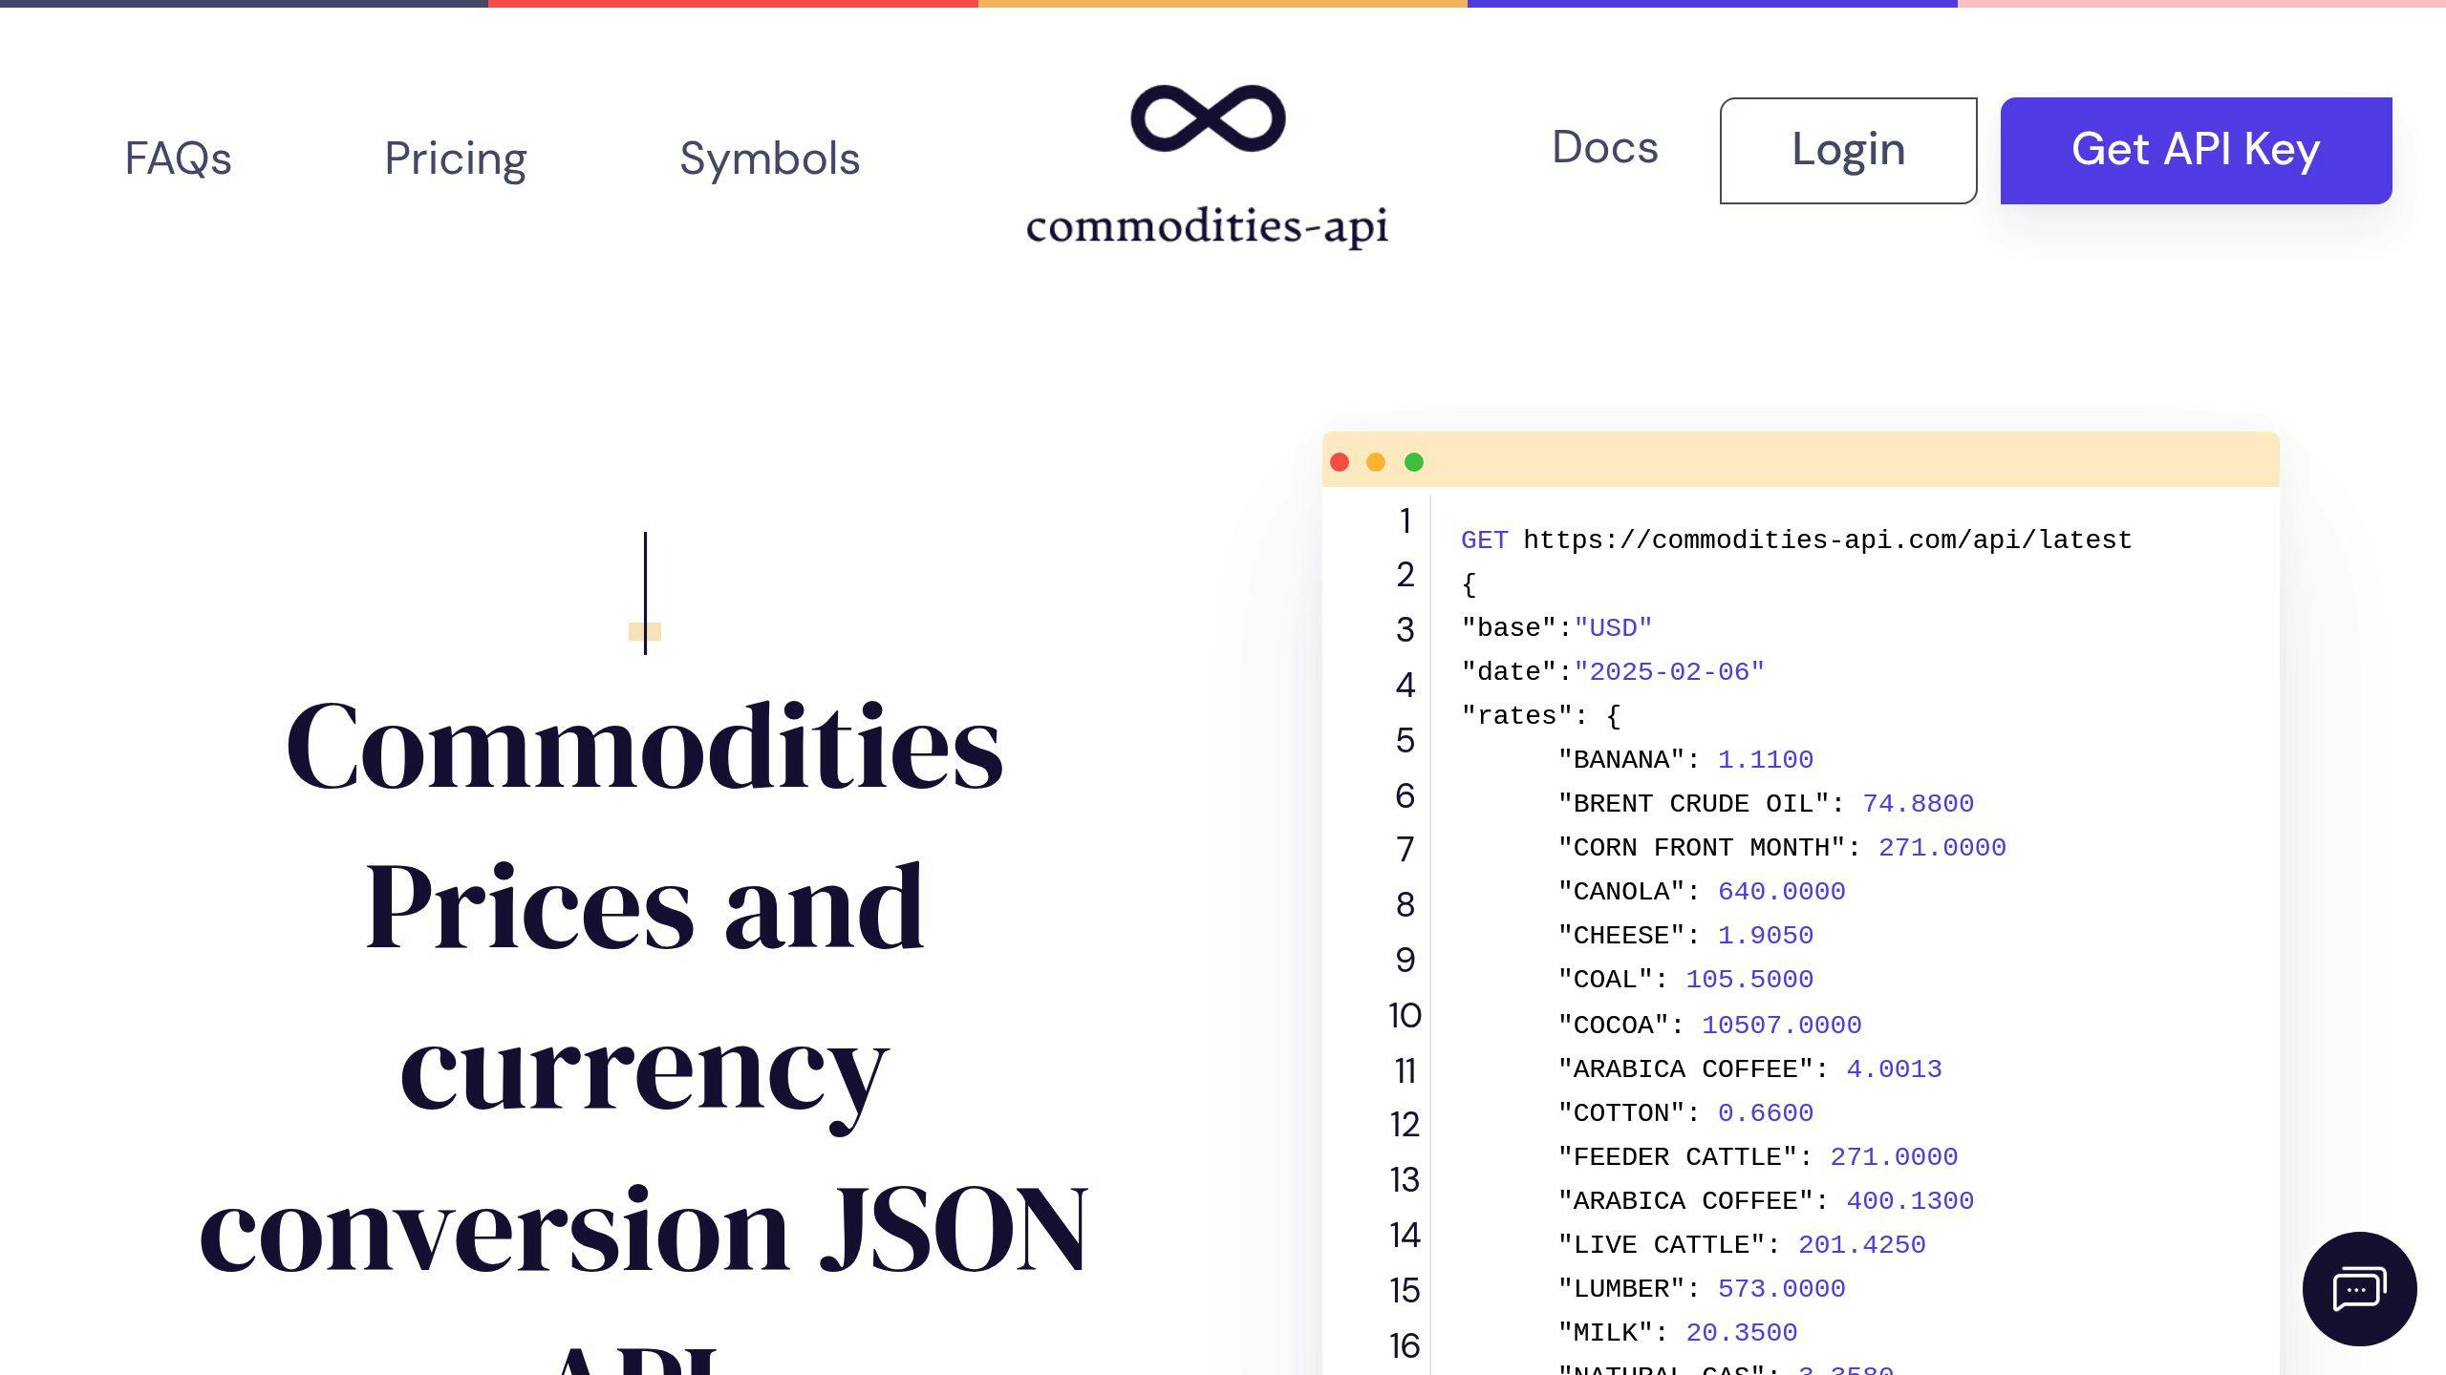2446x1375 pixels.
Task: Click the yellow dot in code window
Action: [x=1376, y=462]
